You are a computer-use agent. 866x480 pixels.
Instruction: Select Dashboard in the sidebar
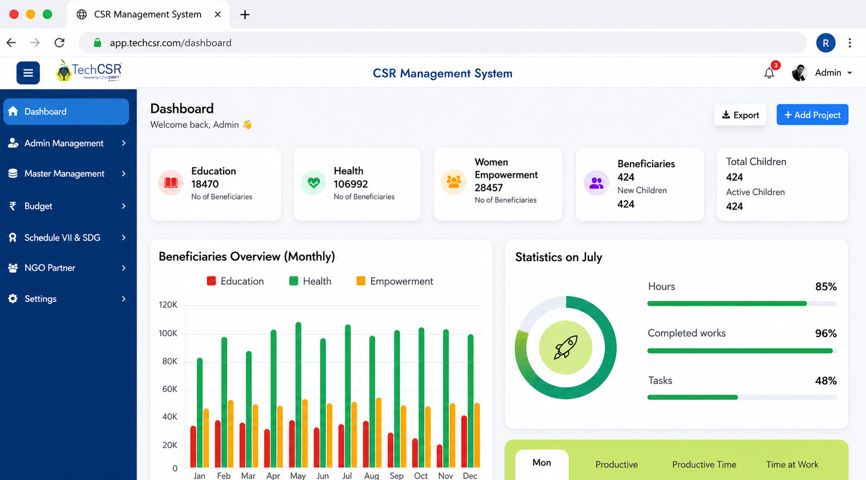66,112
